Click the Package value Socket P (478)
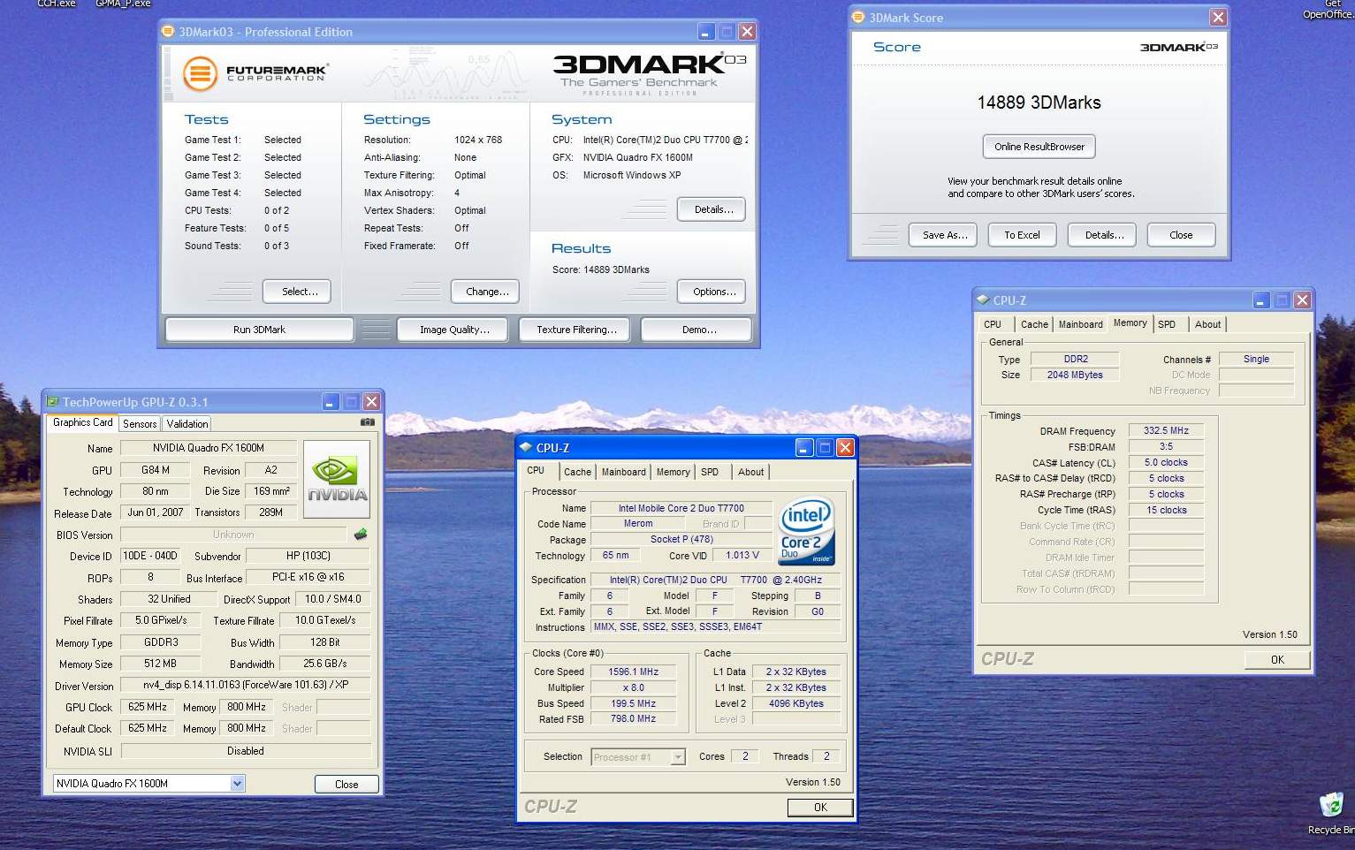 (681, 539)
